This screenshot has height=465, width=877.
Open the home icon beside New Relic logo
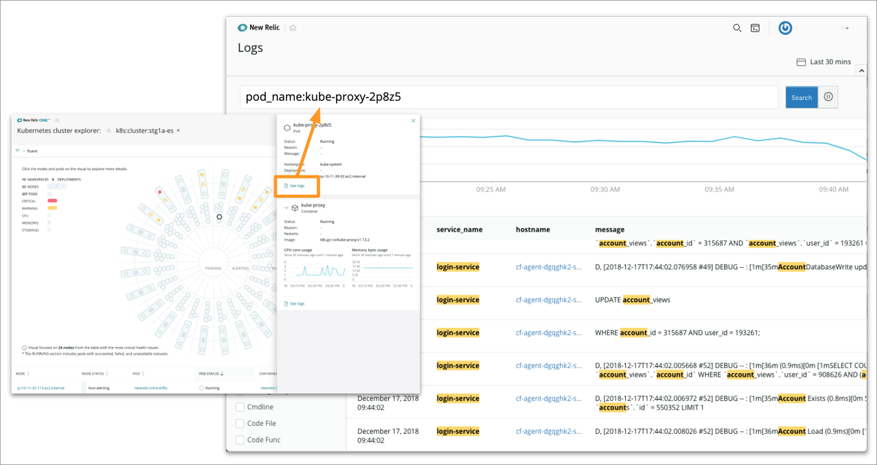[x=293, y=28]
